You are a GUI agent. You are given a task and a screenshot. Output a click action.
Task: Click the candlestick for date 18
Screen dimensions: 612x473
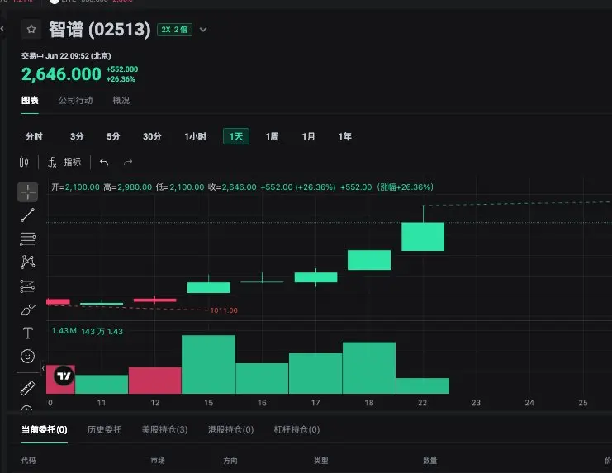click(x=369, y=260)
